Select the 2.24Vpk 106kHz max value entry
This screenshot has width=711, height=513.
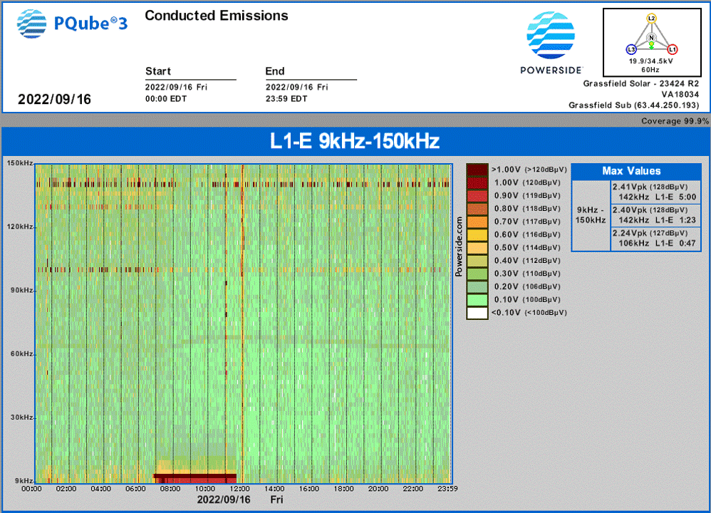coord(655,239)
